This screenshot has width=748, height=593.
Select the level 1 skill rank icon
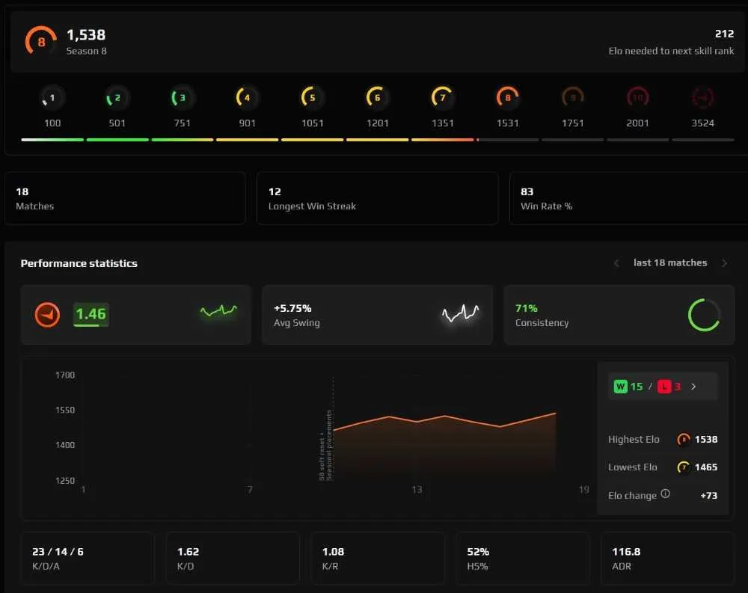point(52,98)
